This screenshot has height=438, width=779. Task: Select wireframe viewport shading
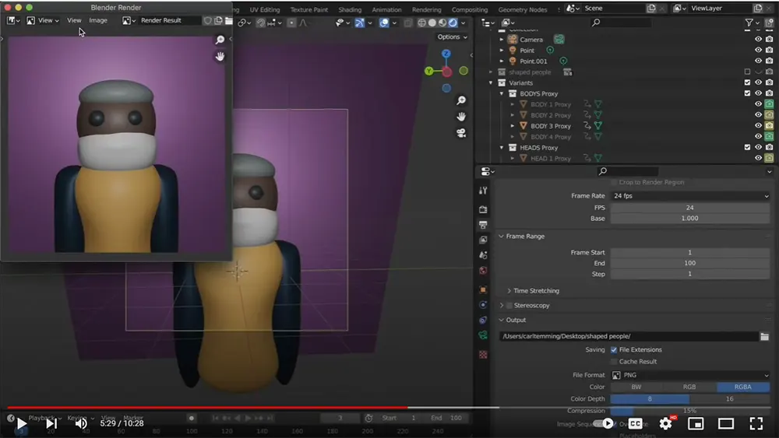(x=421, y=23)
